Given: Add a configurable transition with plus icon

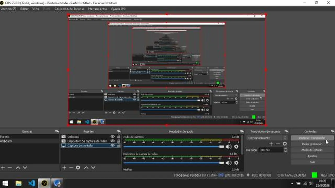Looking at the screenshot, I should click(271, 144).
